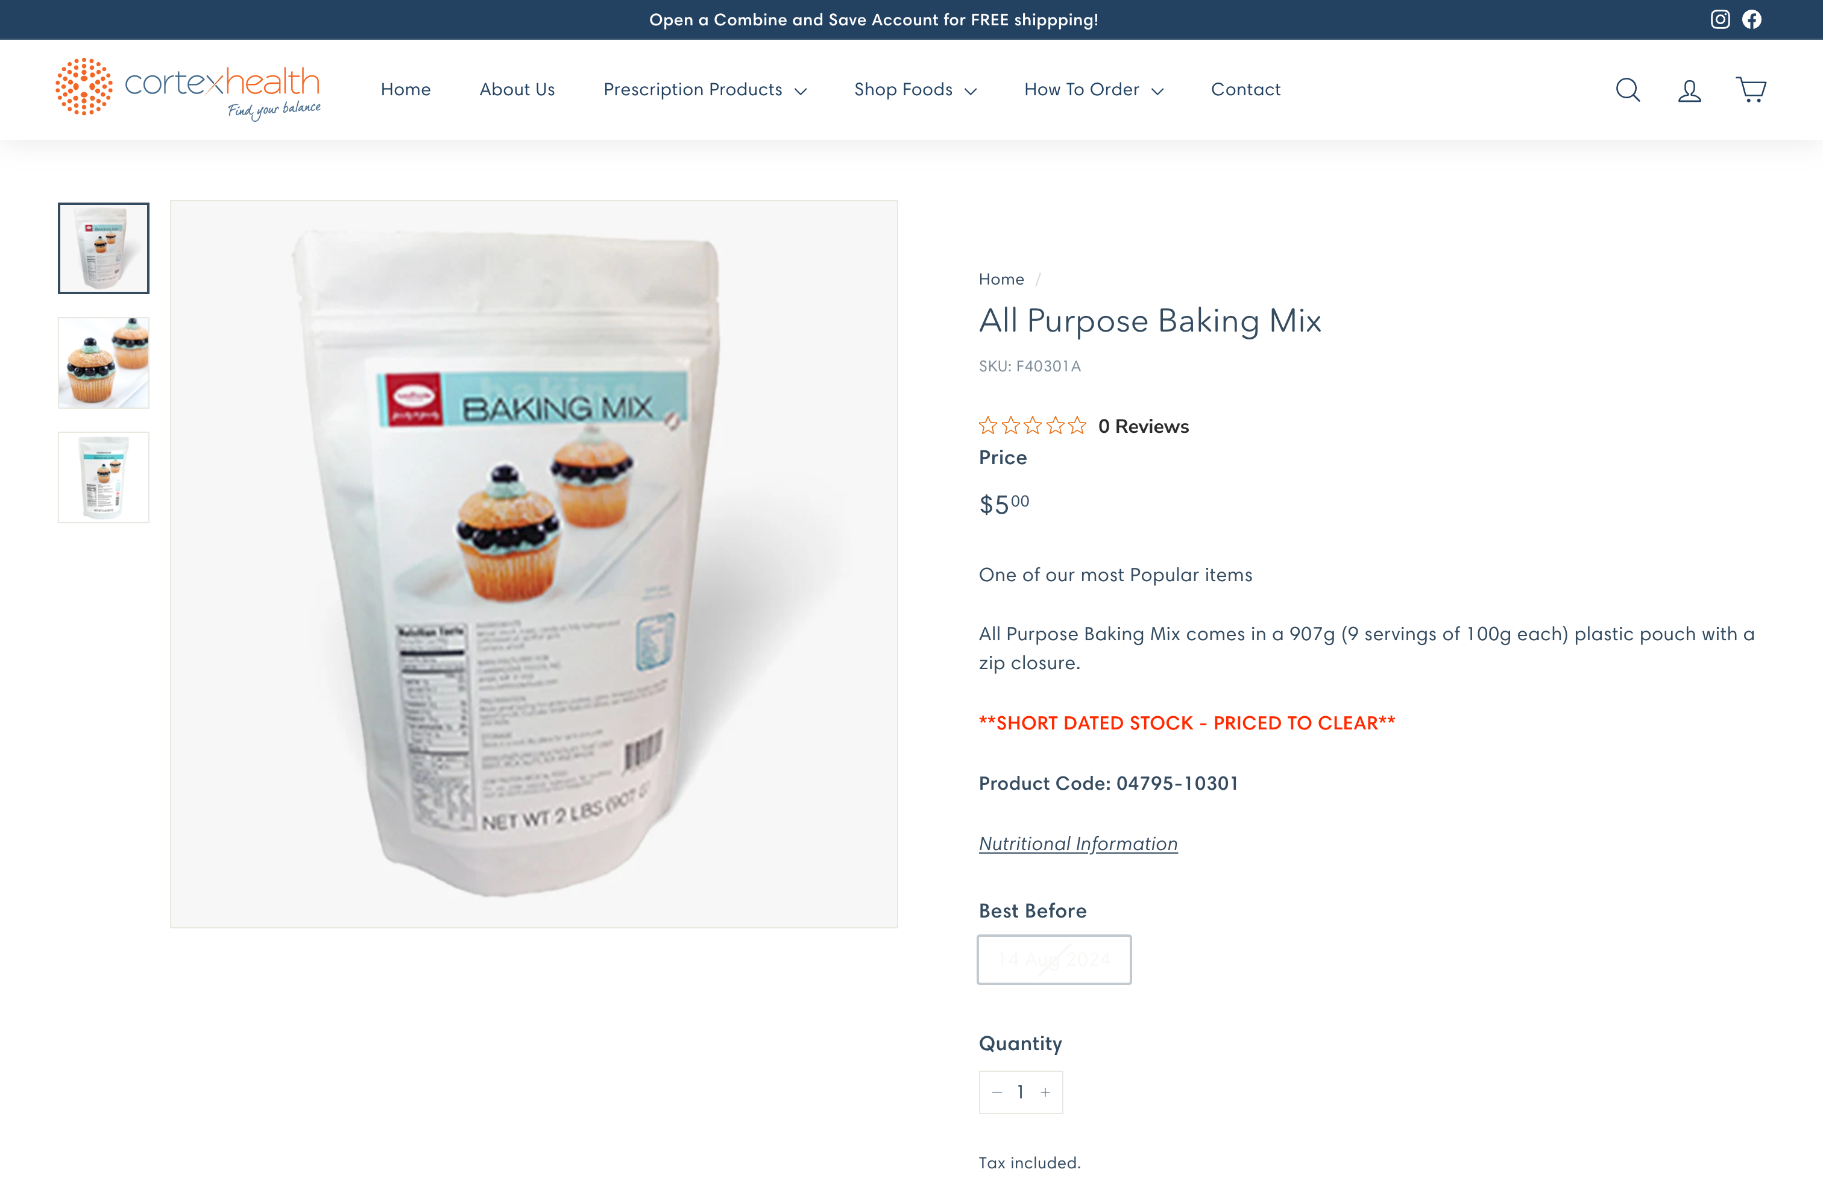Decrease quantity with the minus icon
The height and width of the screenshot is (1184, 1823).
[997, 1092]
